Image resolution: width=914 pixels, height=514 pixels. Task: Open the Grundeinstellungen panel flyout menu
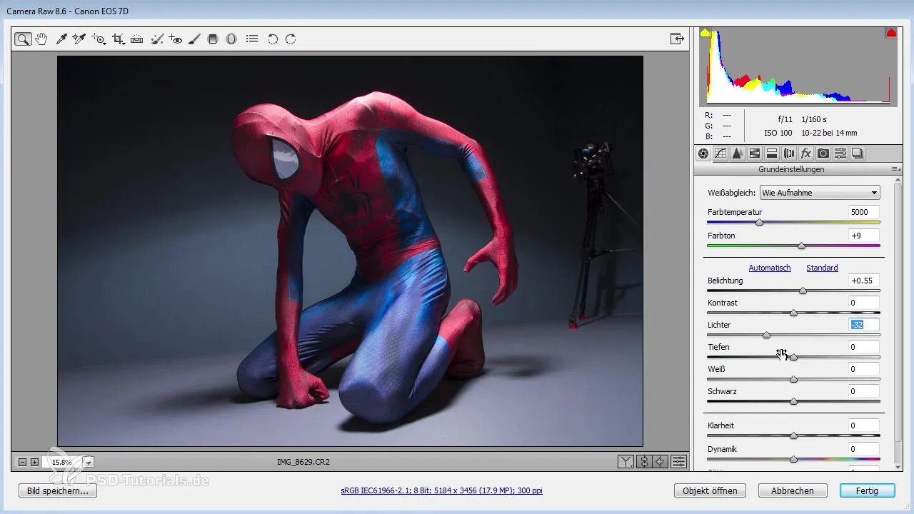[895, 169]
